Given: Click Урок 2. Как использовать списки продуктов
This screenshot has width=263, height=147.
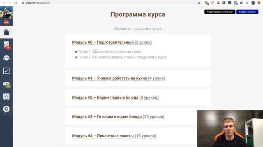Looking at the screenshot, I should tap(123, 57).
